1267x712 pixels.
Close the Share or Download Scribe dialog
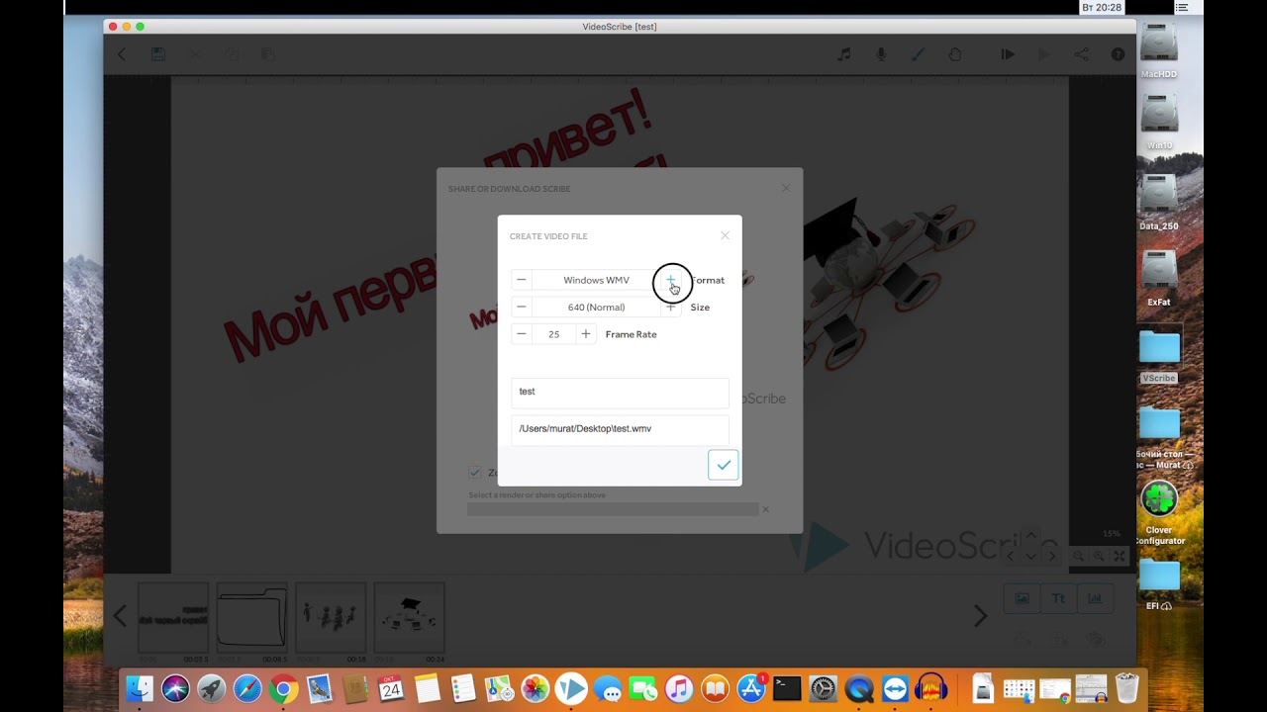point(786,188)
